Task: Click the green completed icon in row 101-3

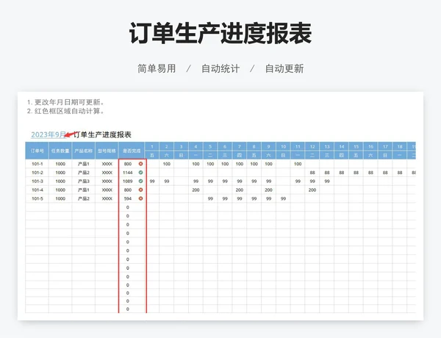Action: point(140,181)
